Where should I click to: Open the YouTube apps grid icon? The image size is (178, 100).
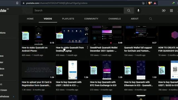click(171, 11)
